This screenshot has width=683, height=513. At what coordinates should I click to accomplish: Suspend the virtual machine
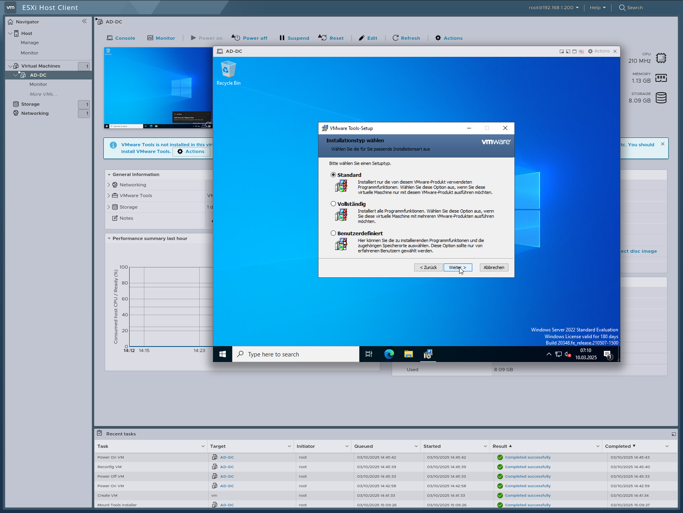coord(294,38)
